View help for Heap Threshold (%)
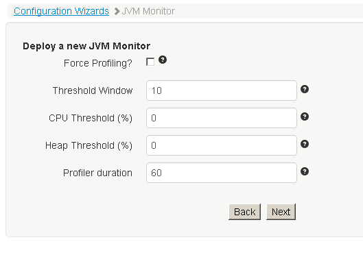The image size is (363, 255). (305, 144)
